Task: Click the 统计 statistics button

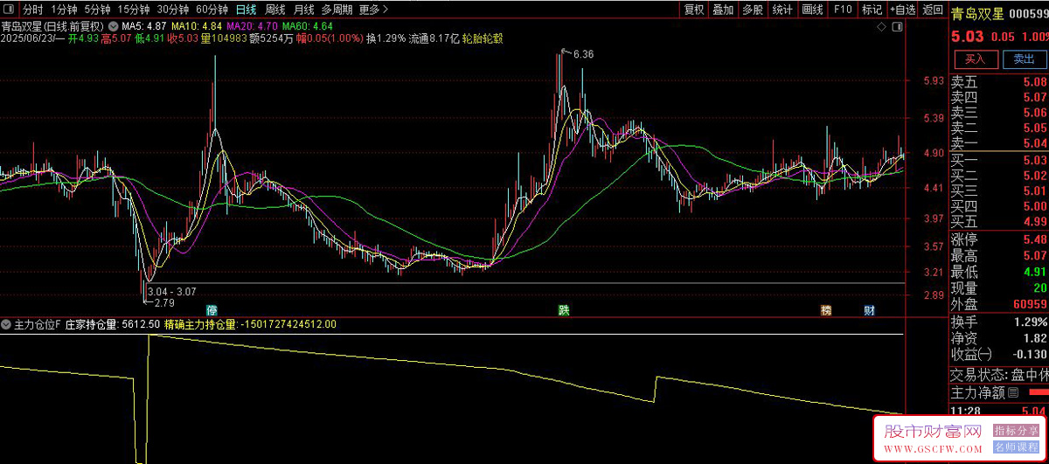Action: 782,10
